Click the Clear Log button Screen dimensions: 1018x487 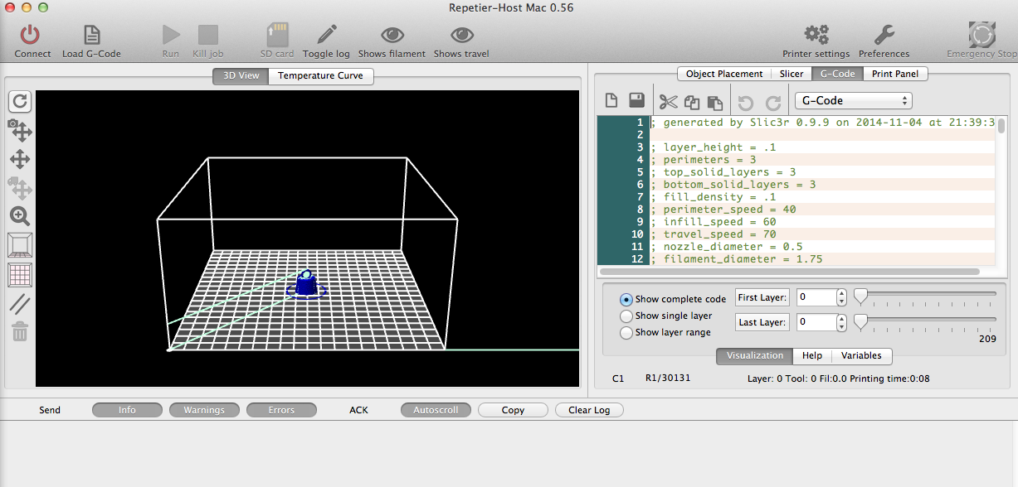coord(589,410)
